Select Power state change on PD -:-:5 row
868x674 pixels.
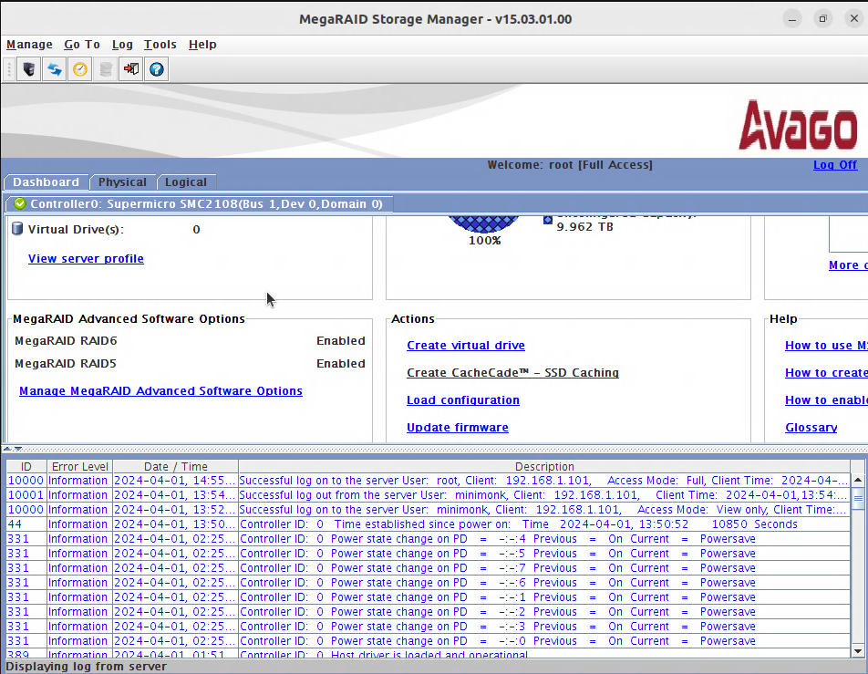(429, 554)
